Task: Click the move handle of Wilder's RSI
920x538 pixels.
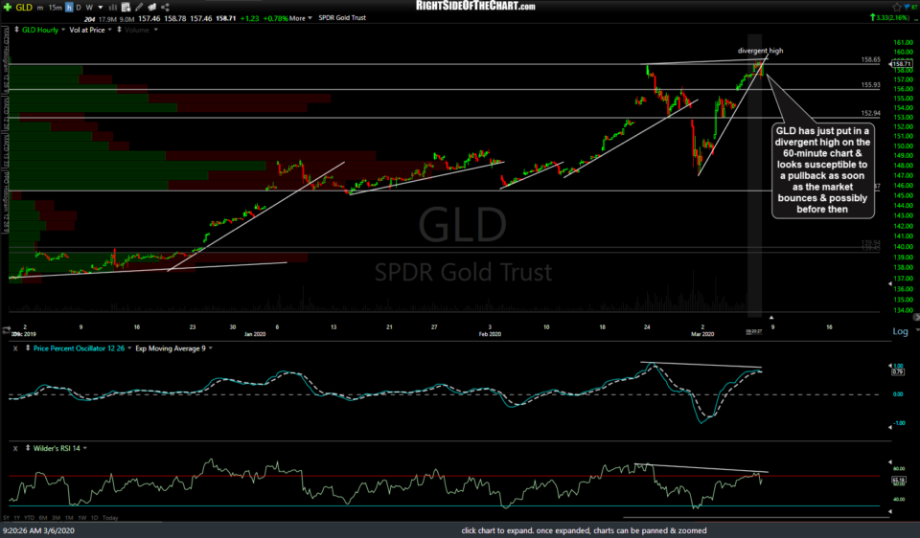Action: (27, 448)
